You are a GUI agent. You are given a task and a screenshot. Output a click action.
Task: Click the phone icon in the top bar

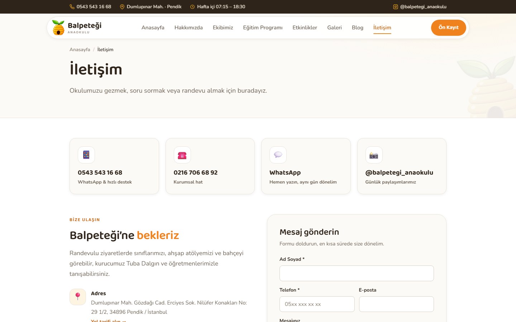72,7
